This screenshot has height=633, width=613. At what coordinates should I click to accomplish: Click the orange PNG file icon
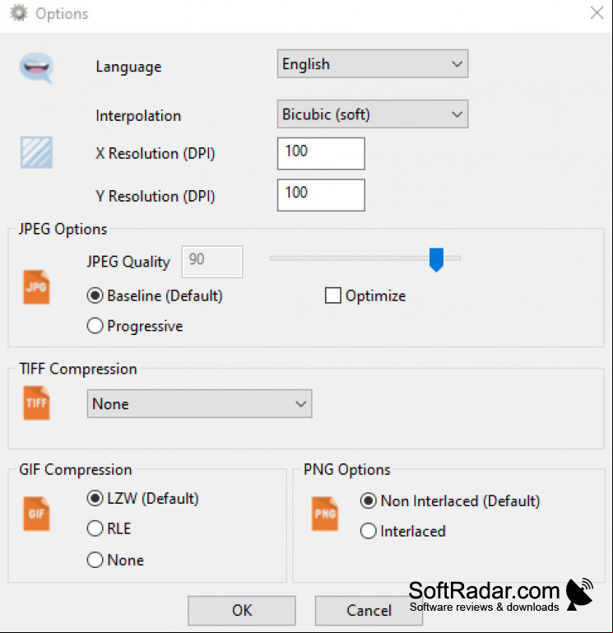[x=325, y=514]
